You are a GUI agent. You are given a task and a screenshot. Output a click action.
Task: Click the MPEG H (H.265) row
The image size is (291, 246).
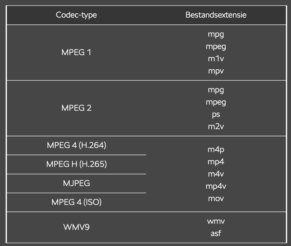click(x=76, y=164)
